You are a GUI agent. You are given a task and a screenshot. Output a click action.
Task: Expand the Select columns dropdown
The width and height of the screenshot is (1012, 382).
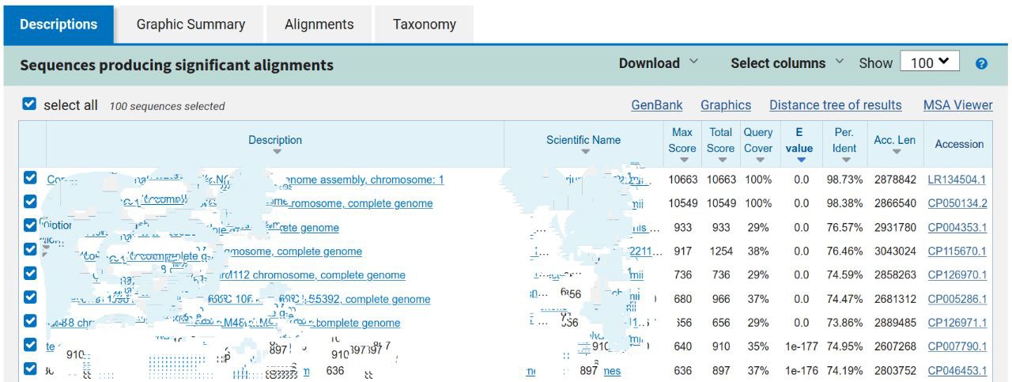coord(787,63)
